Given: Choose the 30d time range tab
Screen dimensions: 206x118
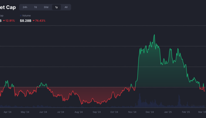Looking at the screenshot, I should click(x=46, y=7).
